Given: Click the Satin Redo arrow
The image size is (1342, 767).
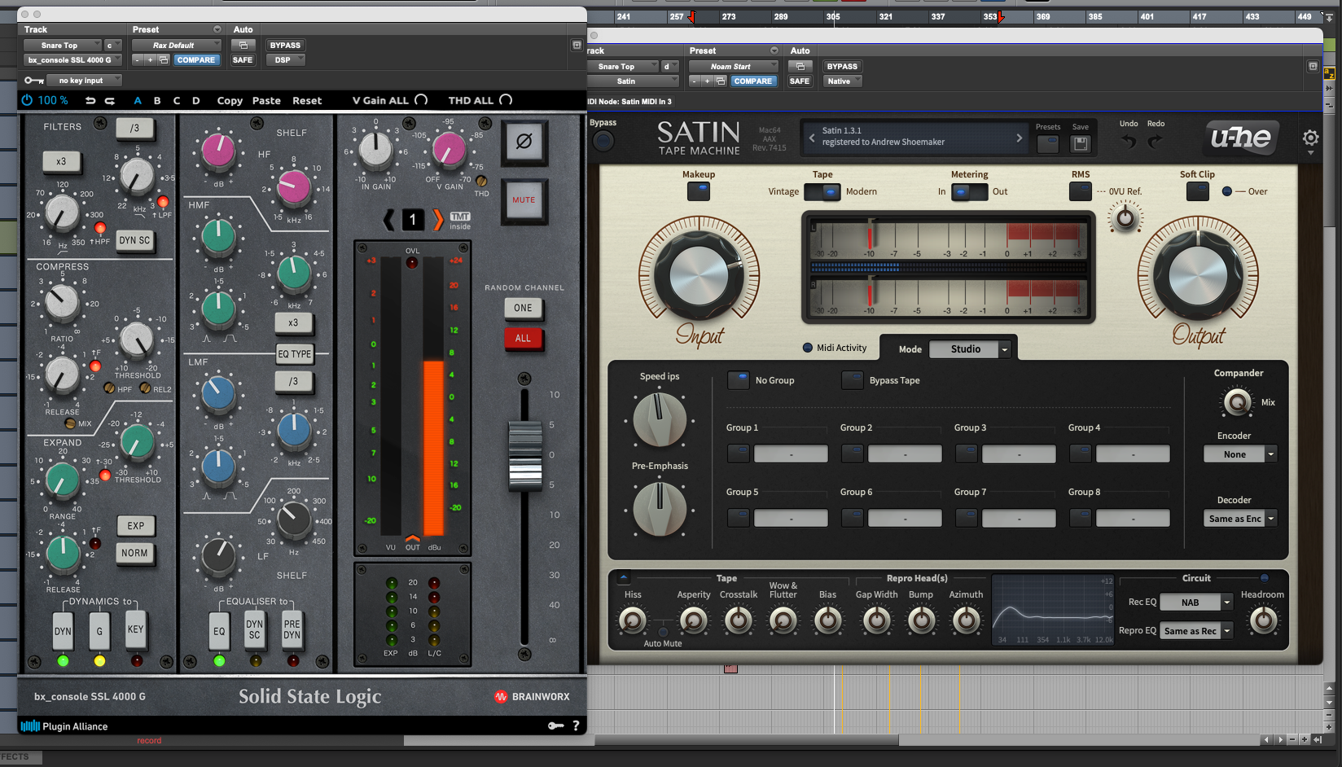Looking at the screenshot, I should tap(1156, 142).
